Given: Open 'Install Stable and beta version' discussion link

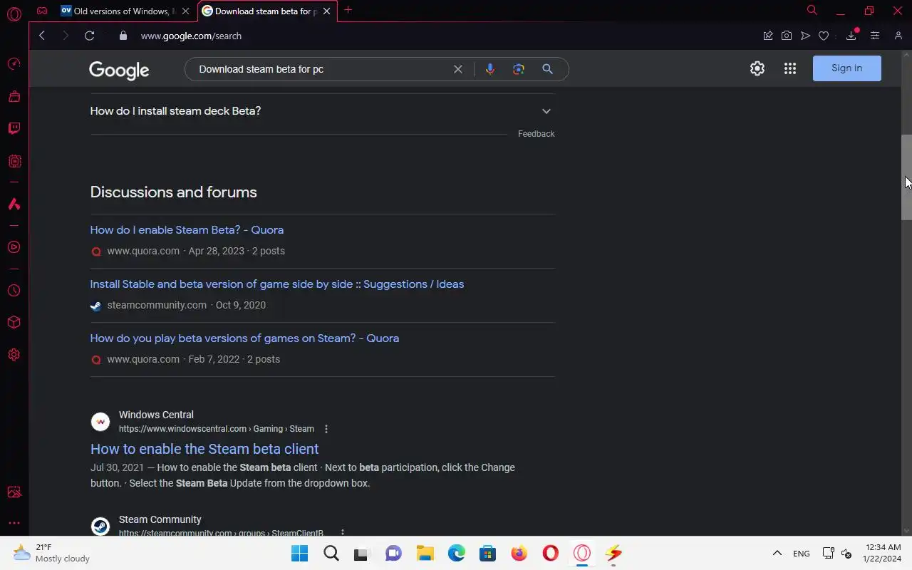Looking at the screenshot, I should coord(277,284).
